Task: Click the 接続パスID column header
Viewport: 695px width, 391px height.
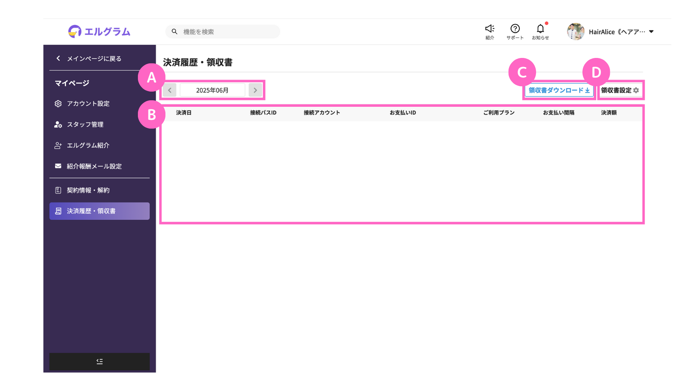Action: tap(263, 113)
